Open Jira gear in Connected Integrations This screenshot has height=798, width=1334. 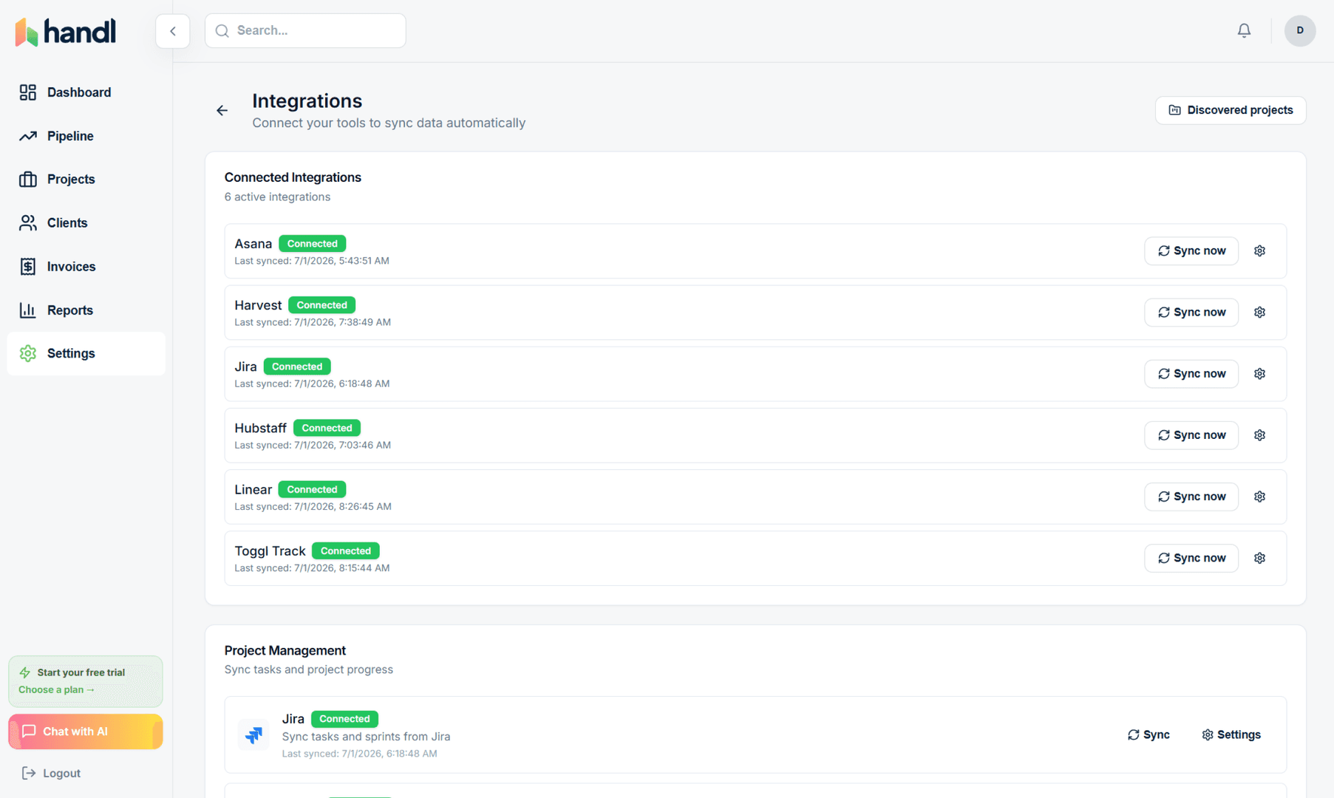1259,373
